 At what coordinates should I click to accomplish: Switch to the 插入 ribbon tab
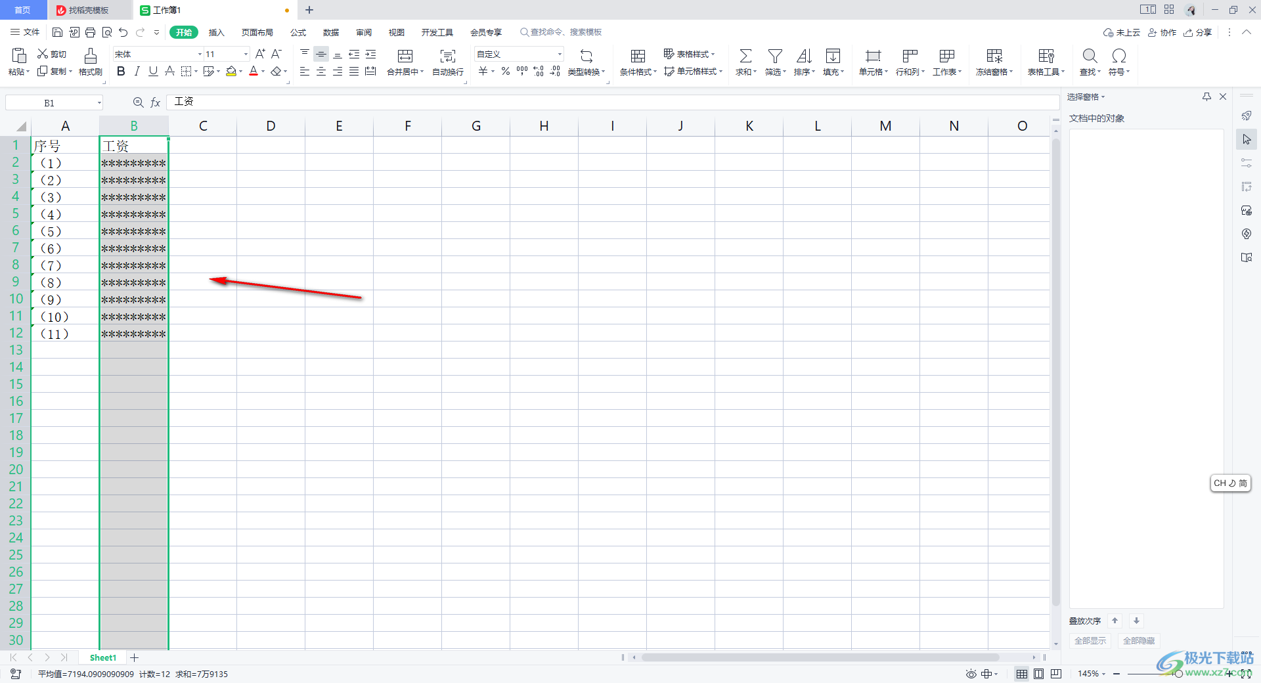[x=217, y=32]
